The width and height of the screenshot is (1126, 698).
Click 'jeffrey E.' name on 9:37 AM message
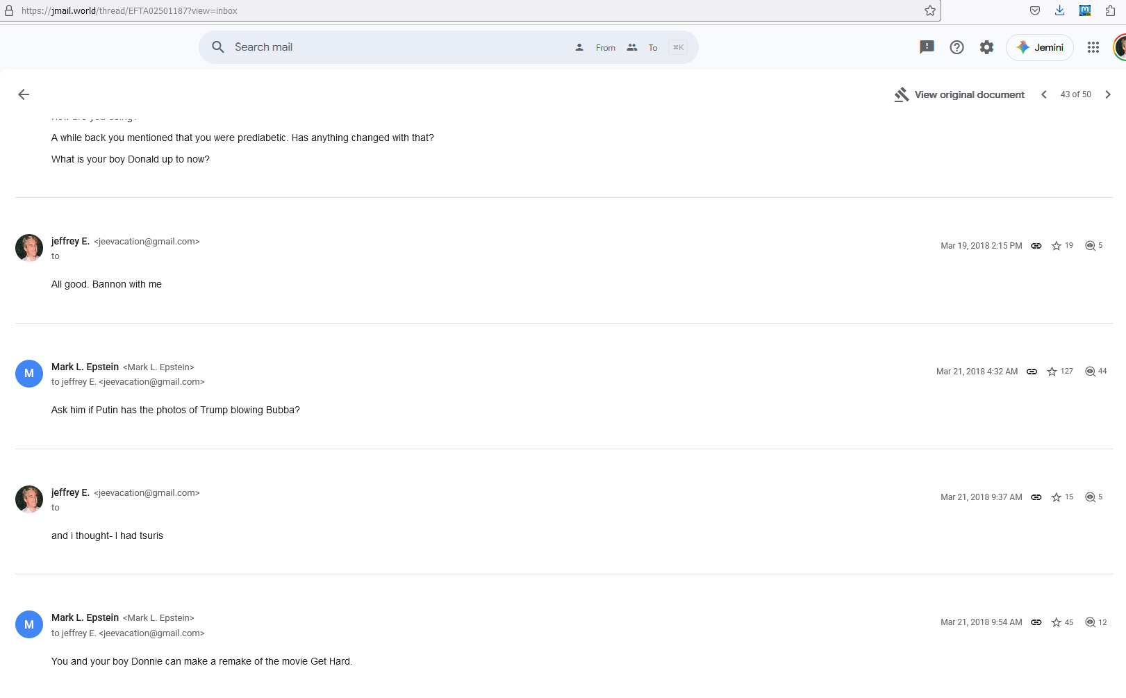point(70,492)
